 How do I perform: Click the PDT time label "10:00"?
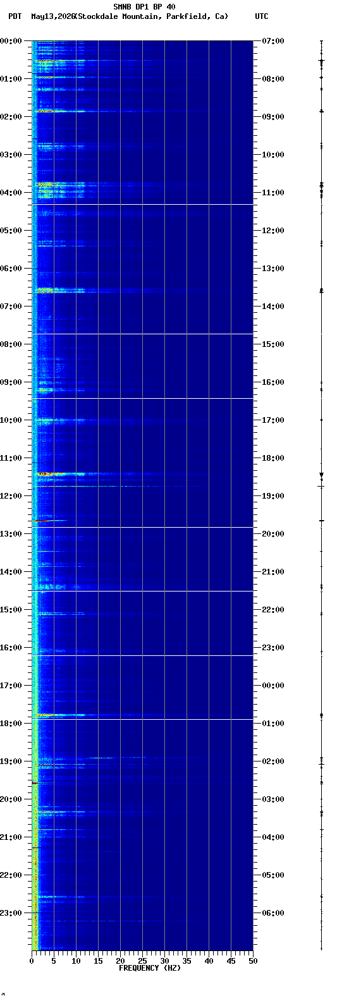(x=11, y=420)
